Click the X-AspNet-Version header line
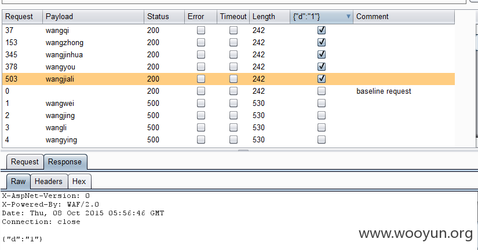The width and height of the screenshot is (478, 250). click(46, 196)
